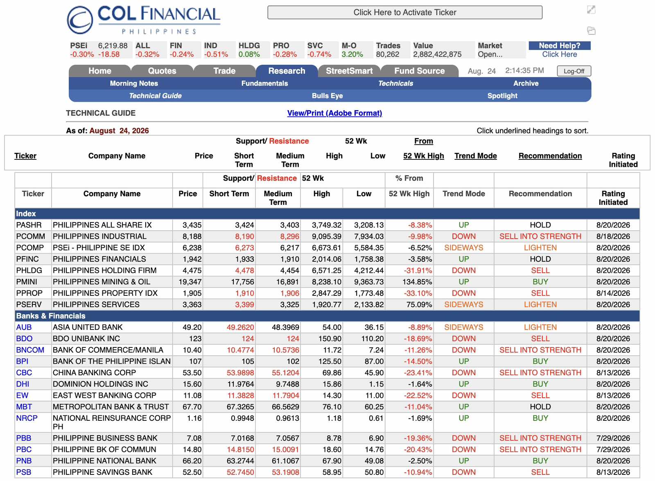This screenshot has width=655, height=481.
Task: Switch to the Trade tab
Action: (x=224, y=71)
